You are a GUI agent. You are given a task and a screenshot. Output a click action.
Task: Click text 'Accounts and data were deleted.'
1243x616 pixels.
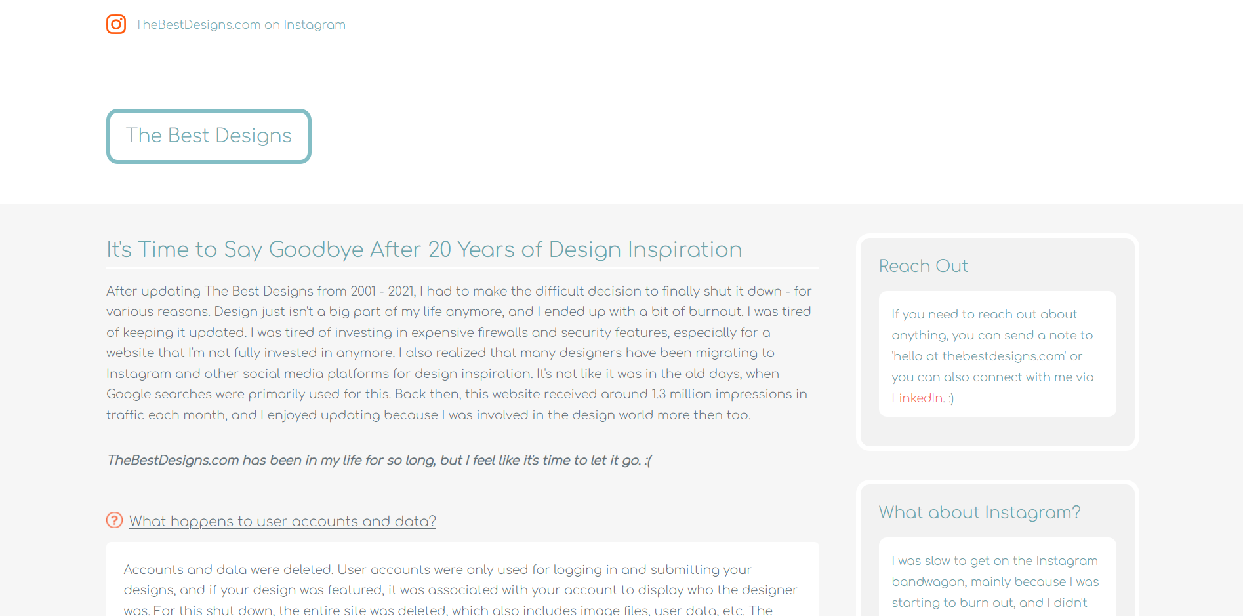click(229, 569)
